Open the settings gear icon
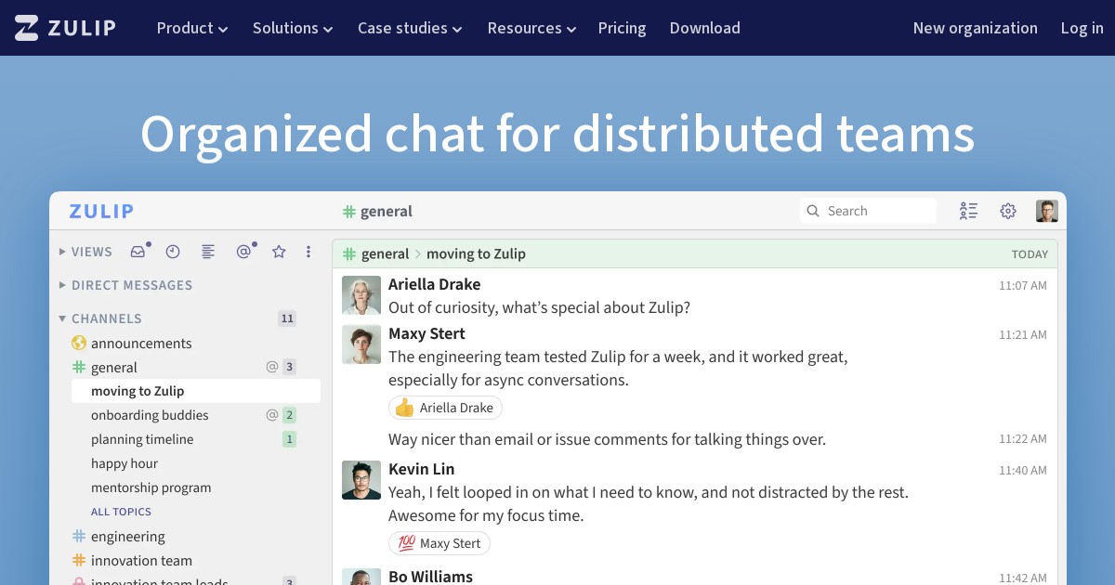Screen dimensions: 1115x585 point(1008,211)
